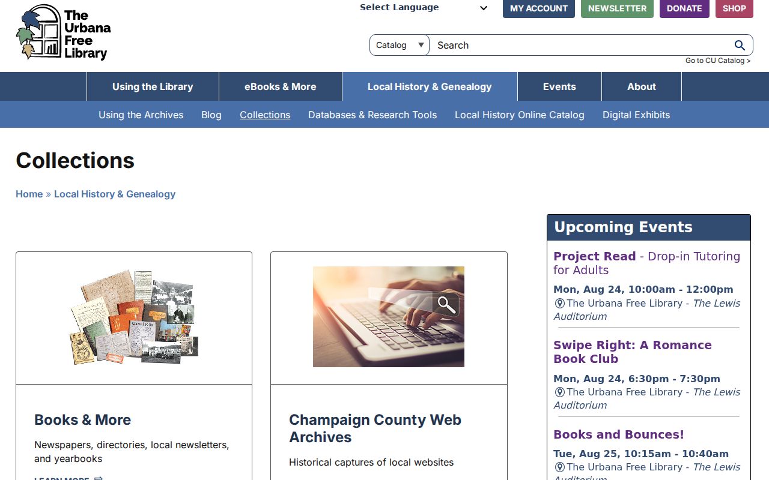Click the Upcoming Events heading
Screen dimensions: 769x480
click(x=623, y=227)
